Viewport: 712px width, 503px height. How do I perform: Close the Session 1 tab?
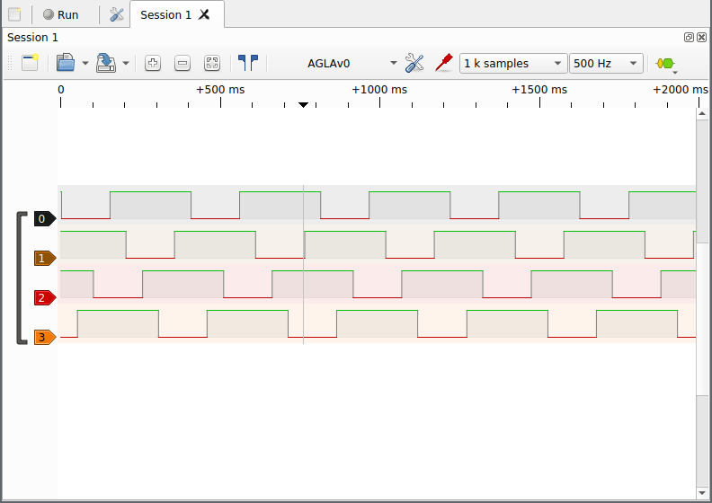click(x=204, y=14)
